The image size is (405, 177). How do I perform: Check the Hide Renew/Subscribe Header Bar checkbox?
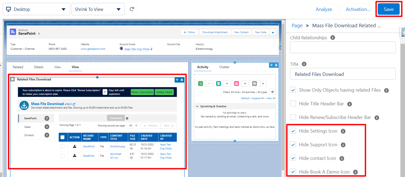click(x=293, y=117)
